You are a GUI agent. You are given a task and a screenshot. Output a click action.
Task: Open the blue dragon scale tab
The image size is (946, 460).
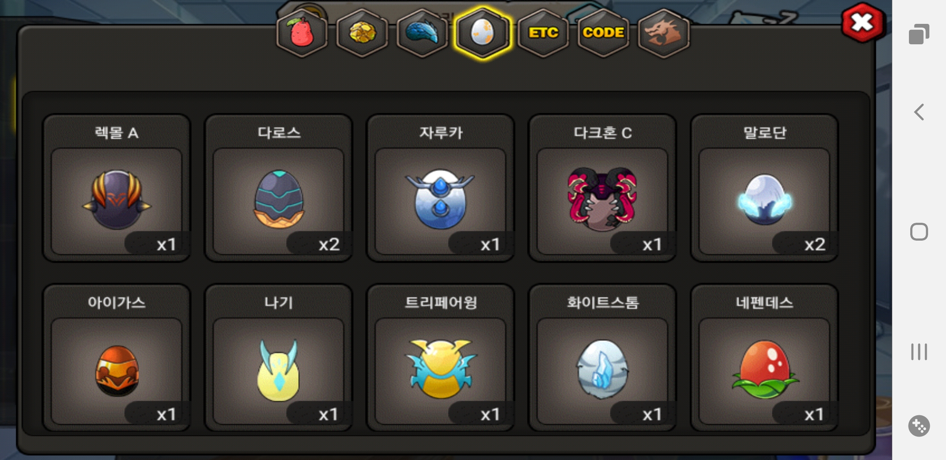tap(422, 33)
